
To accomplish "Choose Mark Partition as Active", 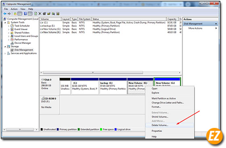I will 169,99.
